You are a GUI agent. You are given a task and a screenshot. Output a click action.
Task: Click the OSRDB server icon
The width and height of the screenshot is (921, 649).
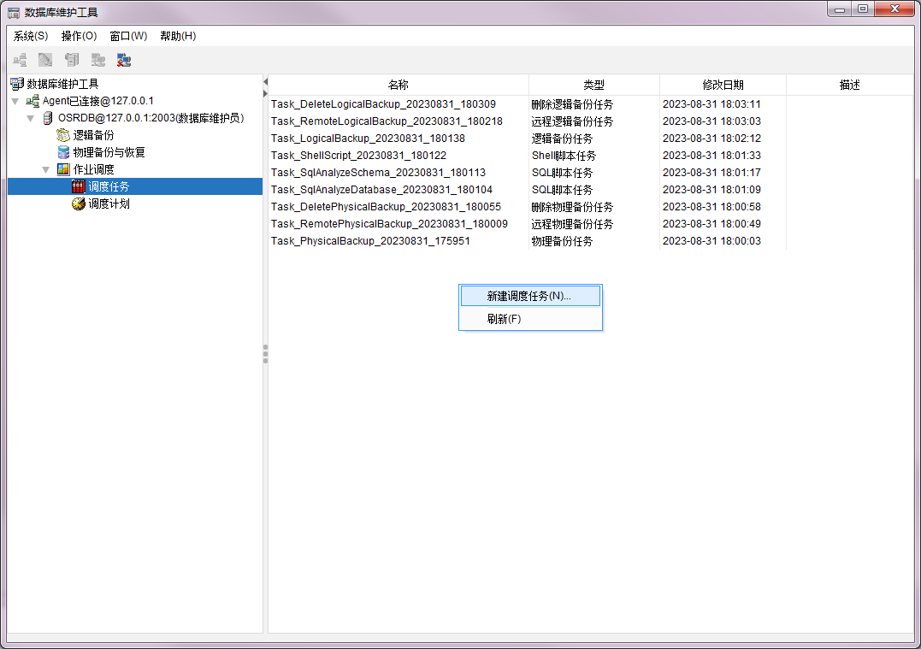click(x=48, y=118)
